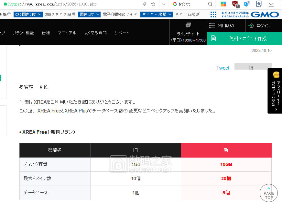Click the translate extension icon

click(246, 4)
